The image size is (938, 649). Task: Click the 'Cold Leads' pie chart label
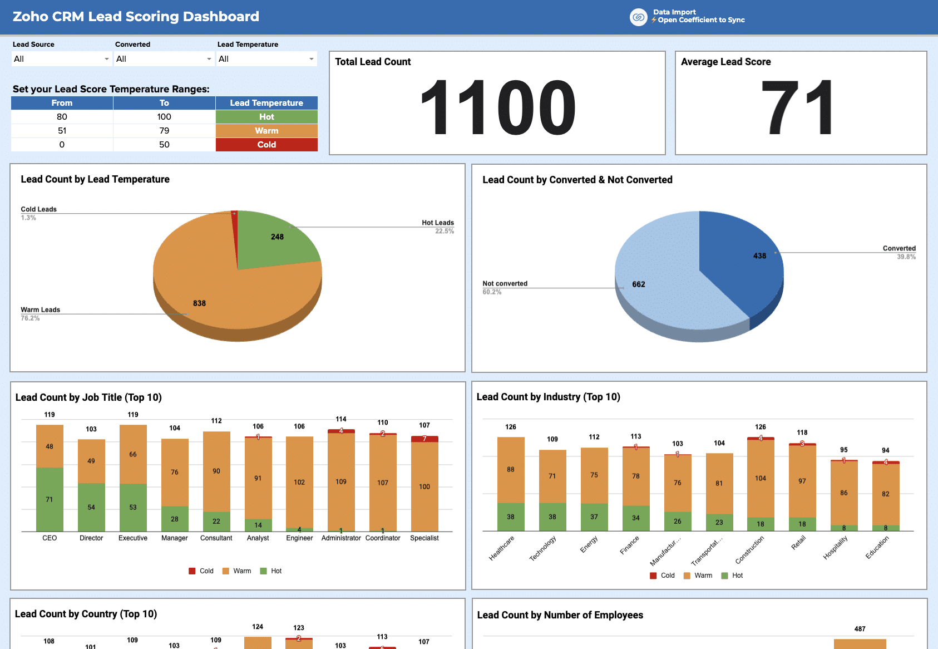39,209
